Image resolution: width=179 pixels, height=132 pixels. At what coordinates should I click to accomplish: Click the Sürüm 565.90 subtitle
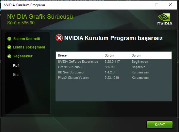click(21, 23)
